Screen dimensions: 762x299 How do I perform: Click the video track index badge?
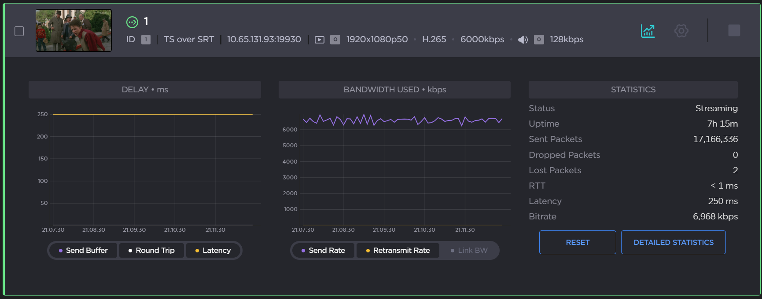(x=335, y=40)
